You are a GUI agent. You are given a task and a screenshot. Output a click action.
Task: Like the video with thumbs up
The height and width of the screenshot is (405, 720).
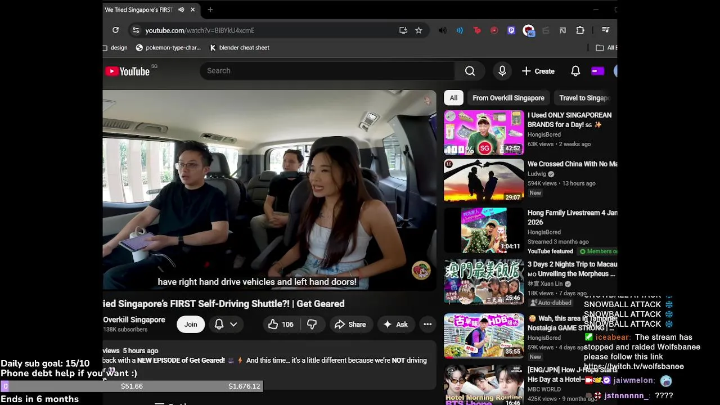[281, 324]
